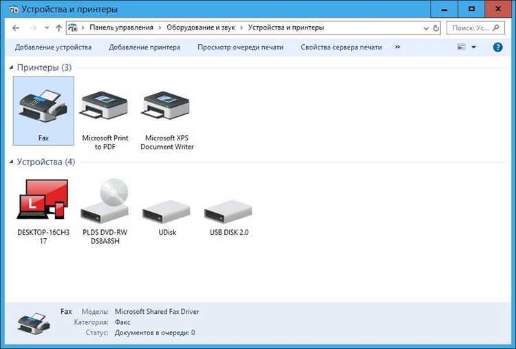Screen dimensions: 516x349
Task: Select the DESKTOP-16CH317 computer device
Action: click(x=43, y=199)
